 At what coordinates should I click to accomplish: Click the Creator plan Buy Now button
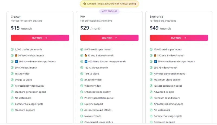point(40,38)
